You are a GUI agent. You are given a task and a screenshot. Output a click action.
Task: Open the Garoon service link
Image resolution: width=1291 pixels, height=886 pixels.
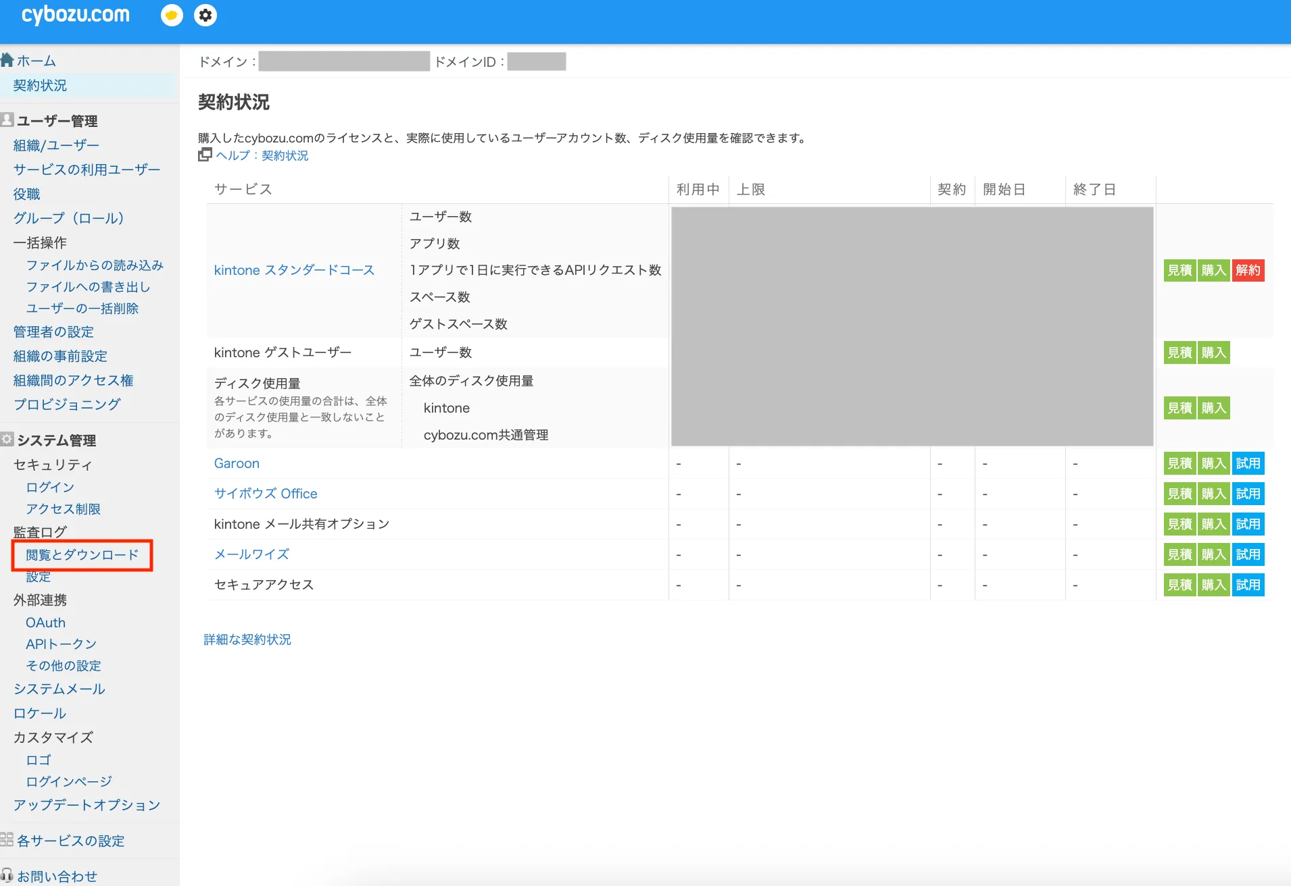click(237, 463)
